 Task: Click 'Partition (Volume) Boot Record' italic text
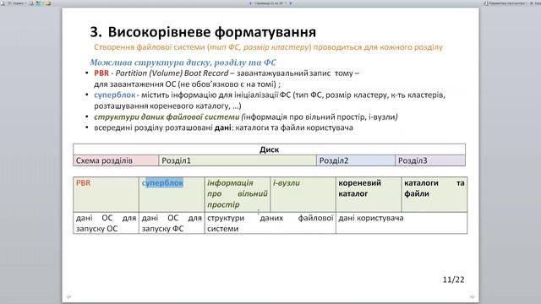tap(172, 73)
